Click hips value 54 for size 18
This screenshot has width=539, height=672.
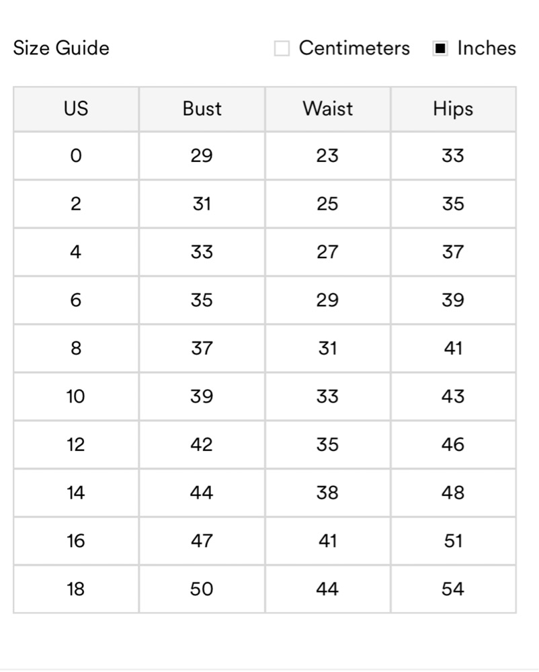coord(453,589)
